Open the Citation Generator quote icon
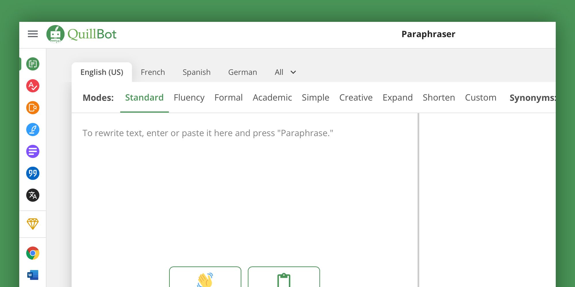The image size is (575, 287). pyautogui.click(x=33, y=173)
